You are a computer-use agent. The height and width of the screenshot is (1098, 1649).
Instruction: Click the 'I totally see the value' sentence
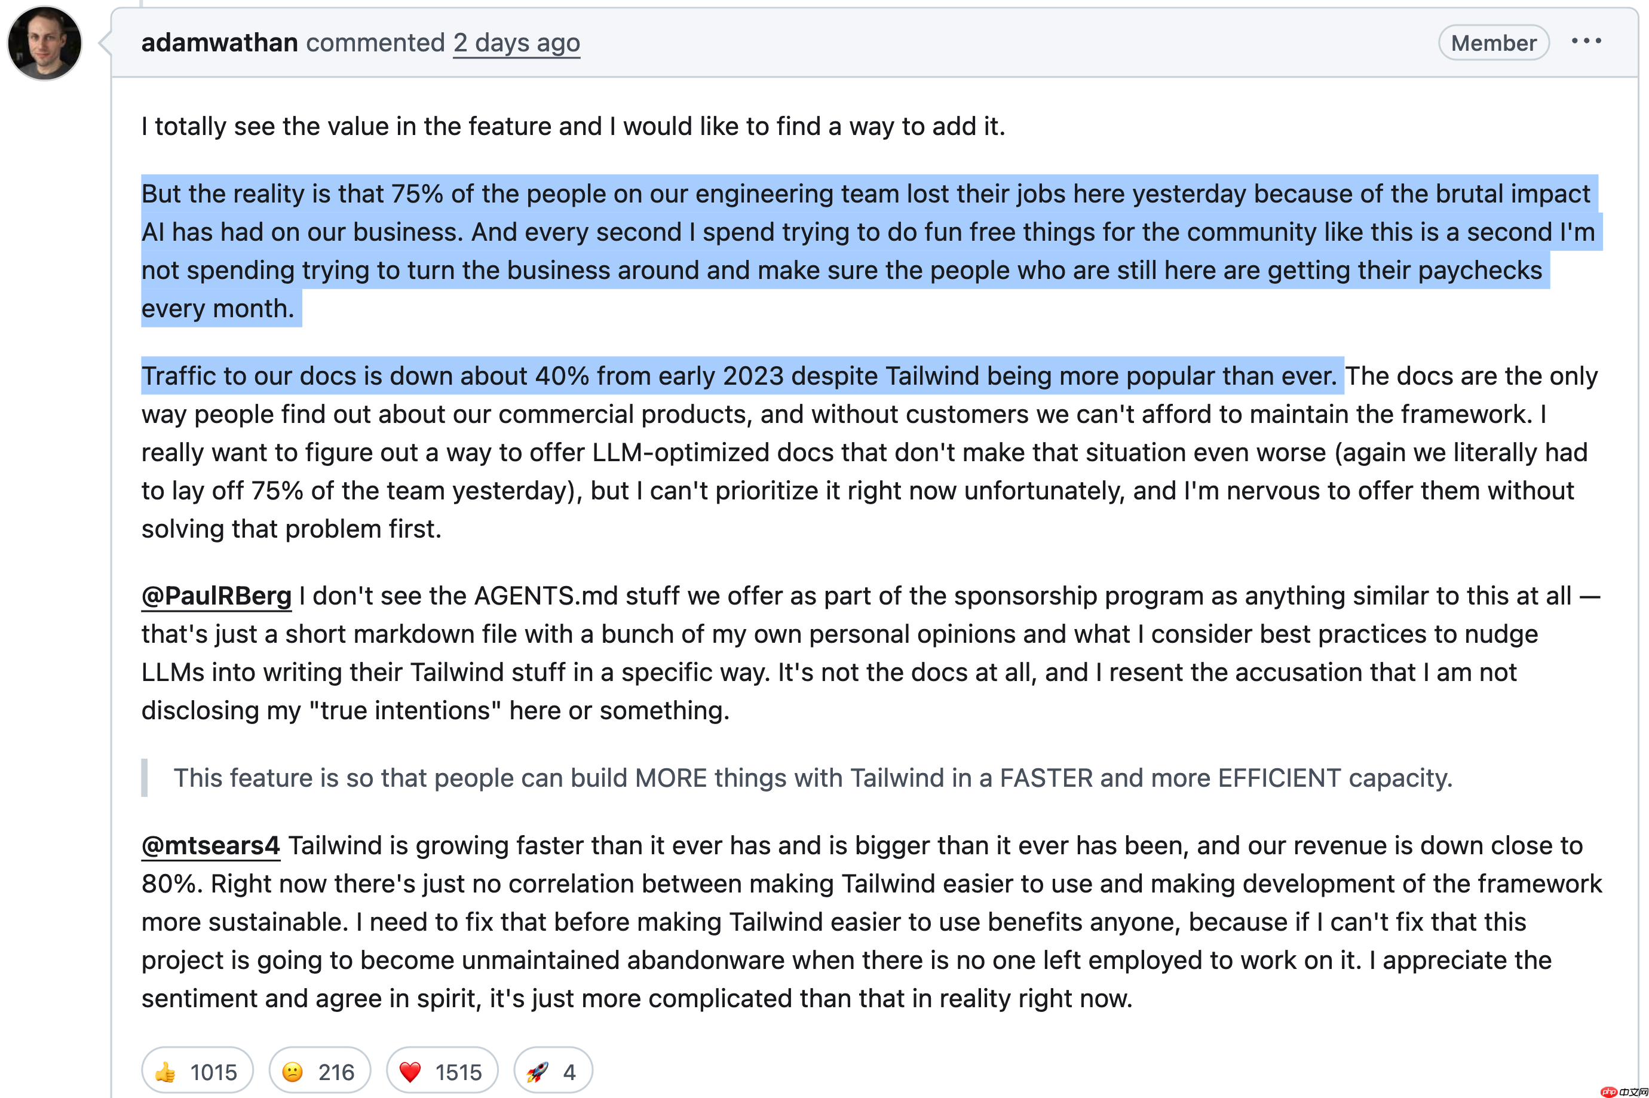coord(573,126)
